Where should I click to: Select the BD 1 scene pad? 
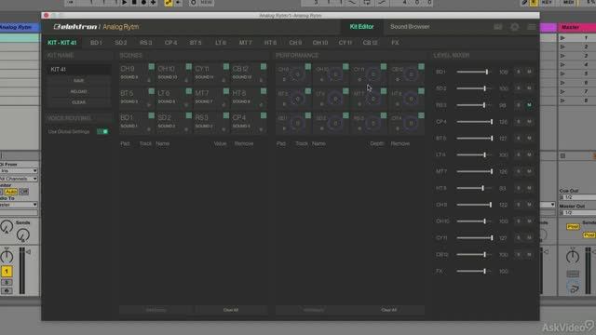pyautogui.click(x=137, y=122)
